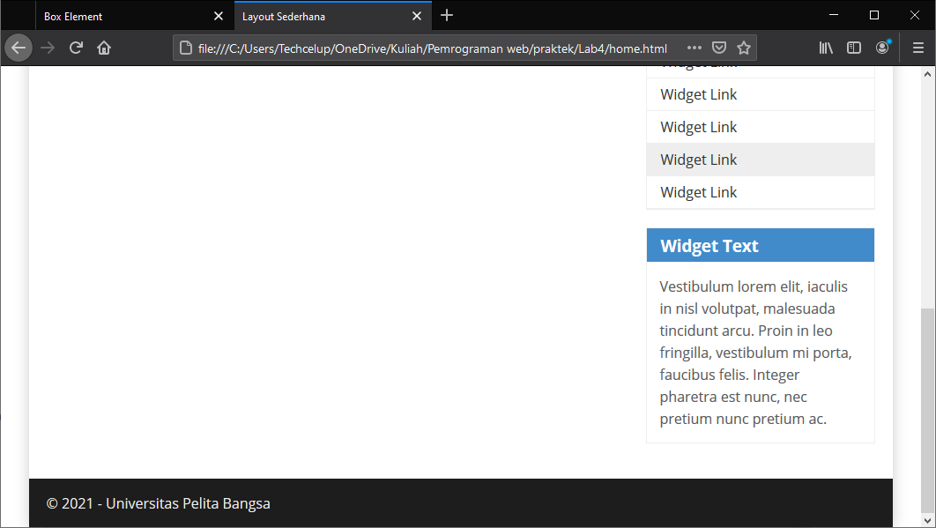Viewport: 936px width, 528px height.
Task: Open the Firefox Account menu
Action: tap(883, 48)
